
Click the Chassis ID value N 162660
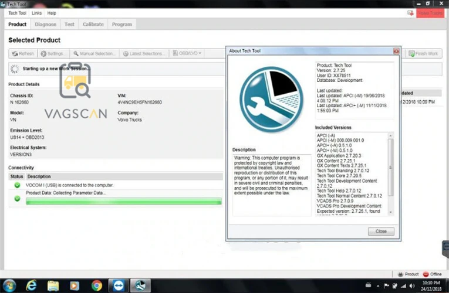point(19,103)
